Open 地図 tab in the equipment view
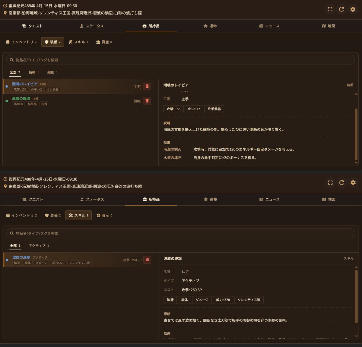Screen dimensions: 362x347 coord(329,26)
